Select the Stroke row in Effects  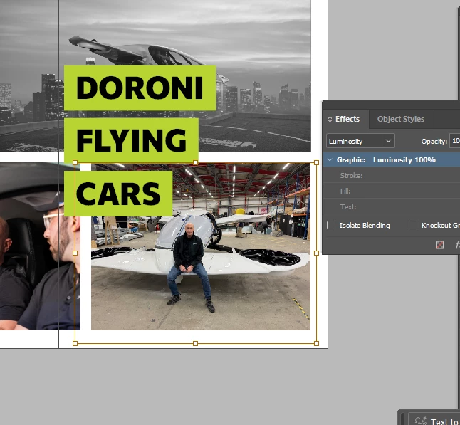tap(392, 175)
